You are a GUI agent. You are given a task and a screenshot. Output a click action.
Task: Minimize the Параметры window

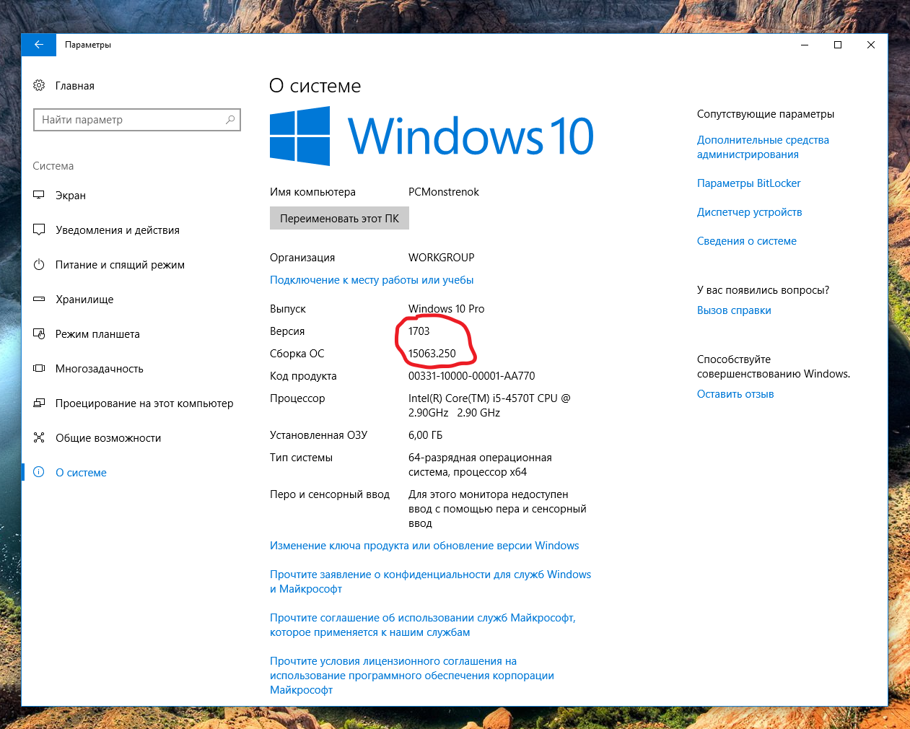pyautogui.click(x=805, y=45)
